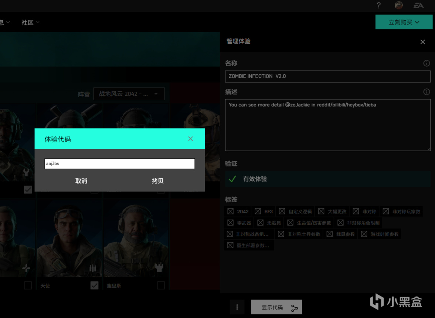Open the help question mark icon

379,5
